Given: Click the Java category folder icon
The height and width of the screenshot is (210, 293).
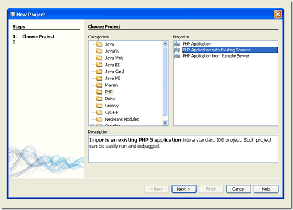Looking at the screenshot, I should click(99, 44).
